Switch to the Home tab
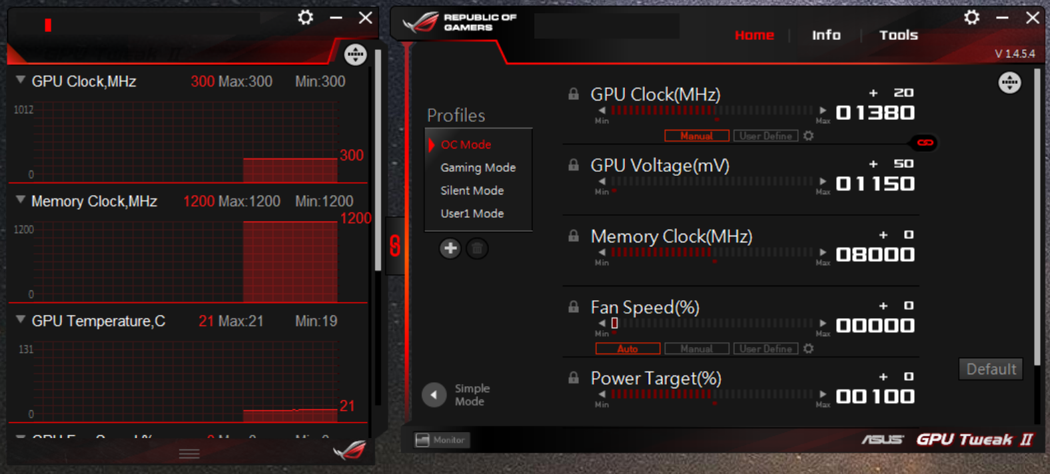 (754, 35)
